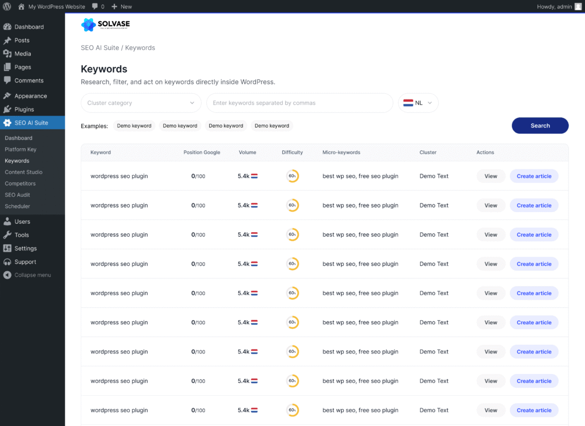Open the Plugins menu icon in sidebar

(x=7, y=109)
